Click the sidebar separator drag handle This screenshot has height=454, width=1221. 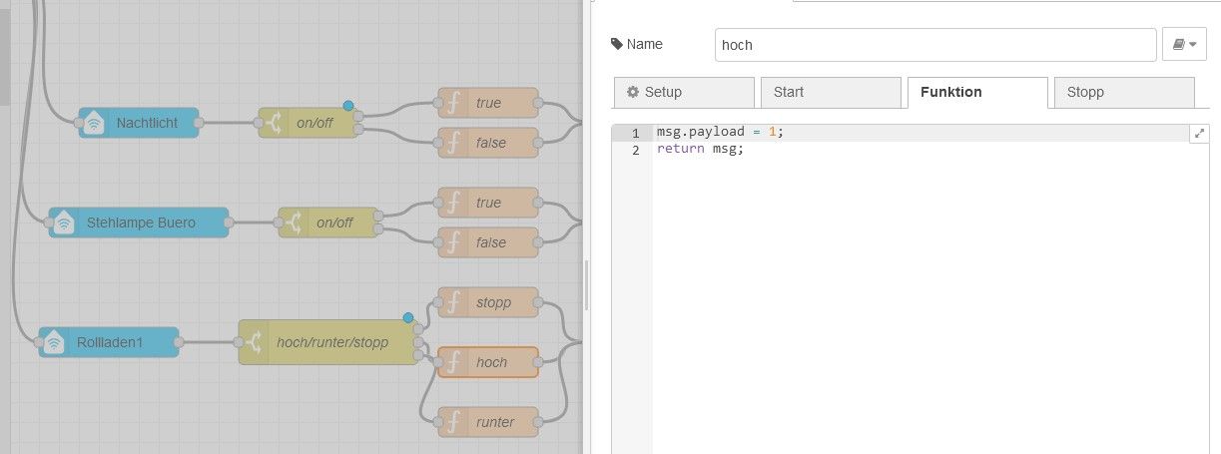tap(586, 284)
